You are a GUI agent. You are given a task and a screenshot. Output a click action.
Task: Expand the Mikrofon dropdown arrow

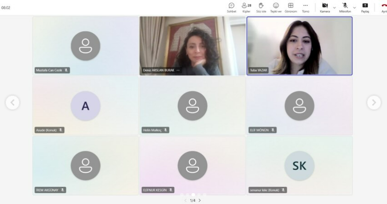point(354,7)
